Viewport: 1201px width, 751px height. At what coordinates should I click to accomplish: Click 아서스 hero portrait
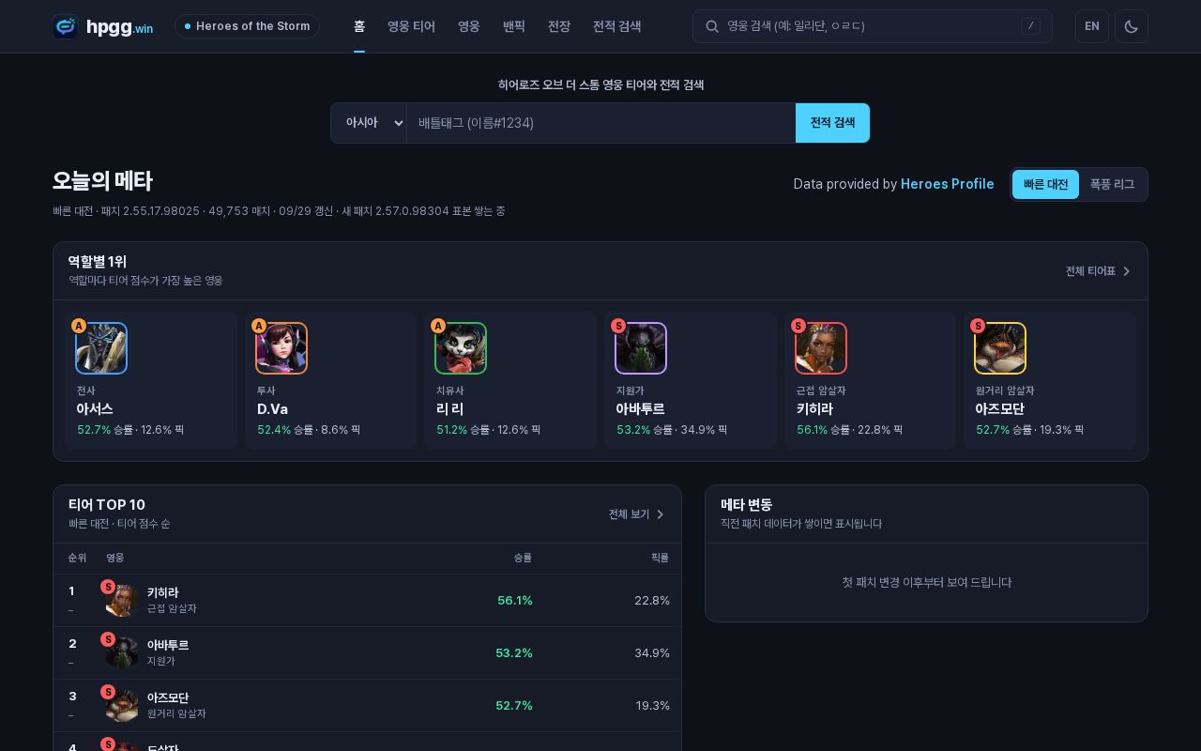tap(101, 348)
